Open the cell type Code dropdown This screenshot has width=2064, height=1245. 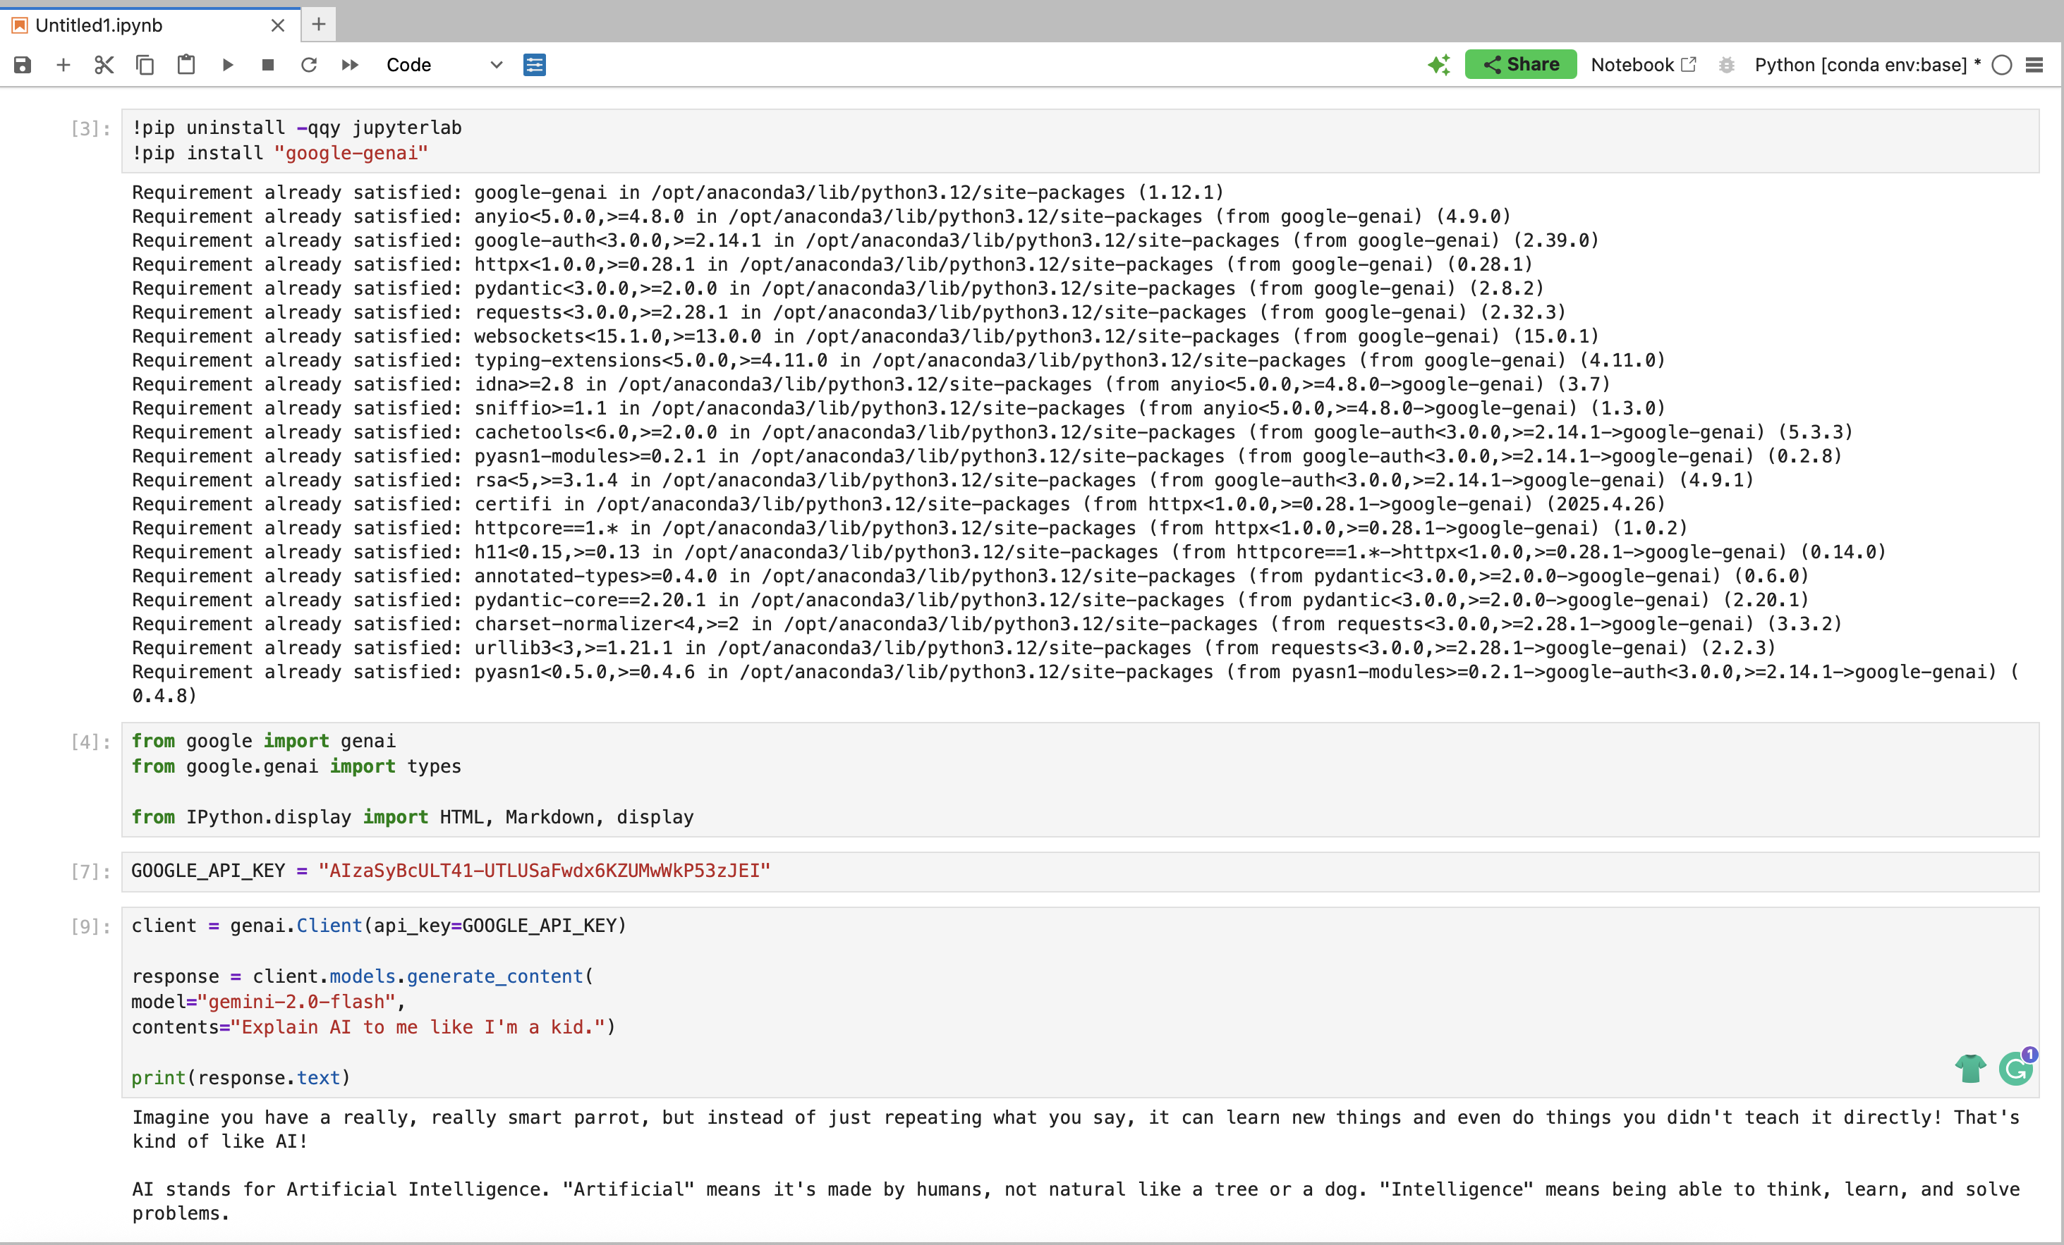pyautogui.click(x=444, y=64)
